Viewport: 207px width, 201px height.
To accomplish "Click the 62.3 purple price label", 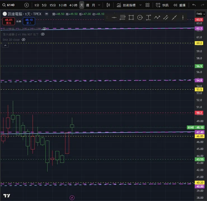I will [x=199, y=28].
